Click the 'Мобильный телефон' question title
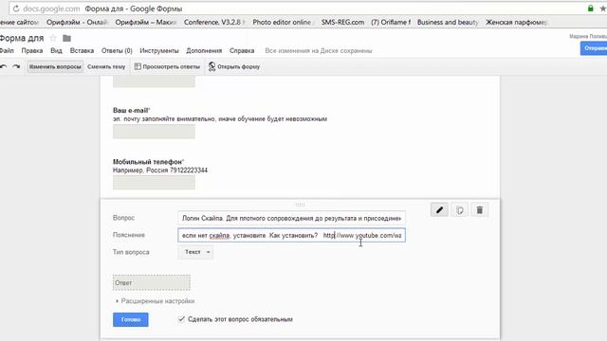The image size is (607, 341). 148,162
